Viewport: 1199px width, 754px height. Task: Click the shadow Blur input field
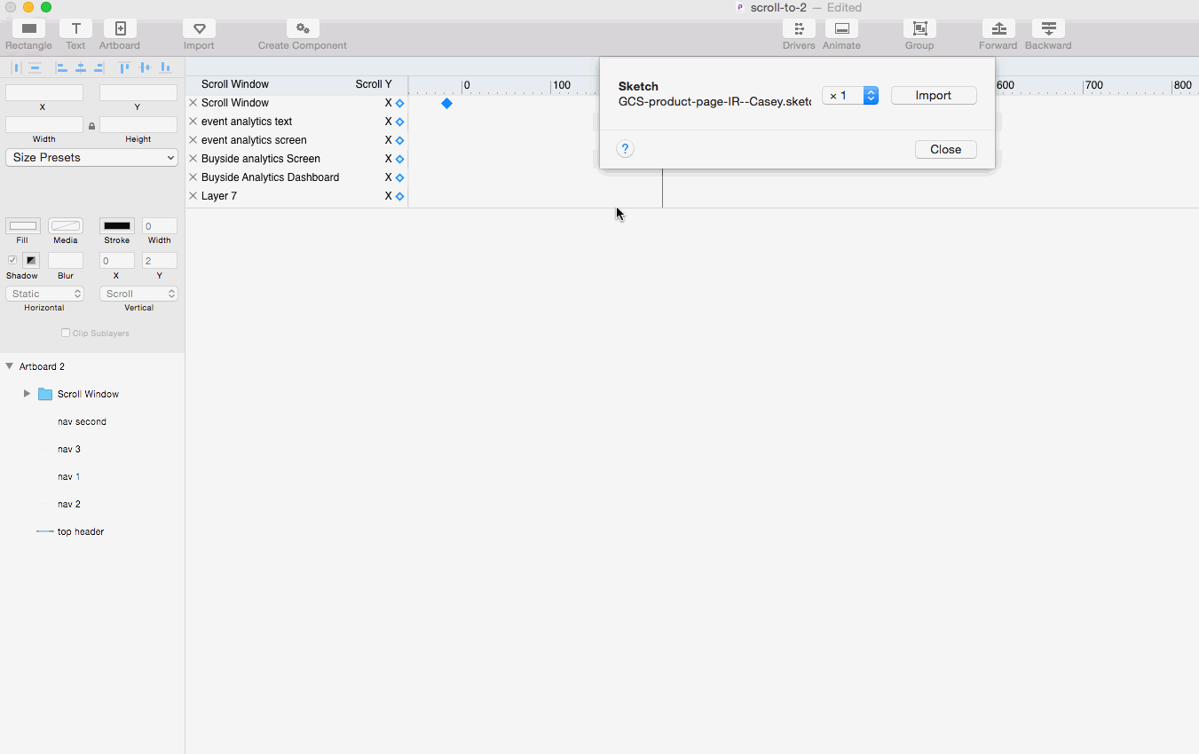[x=66, y=261]
